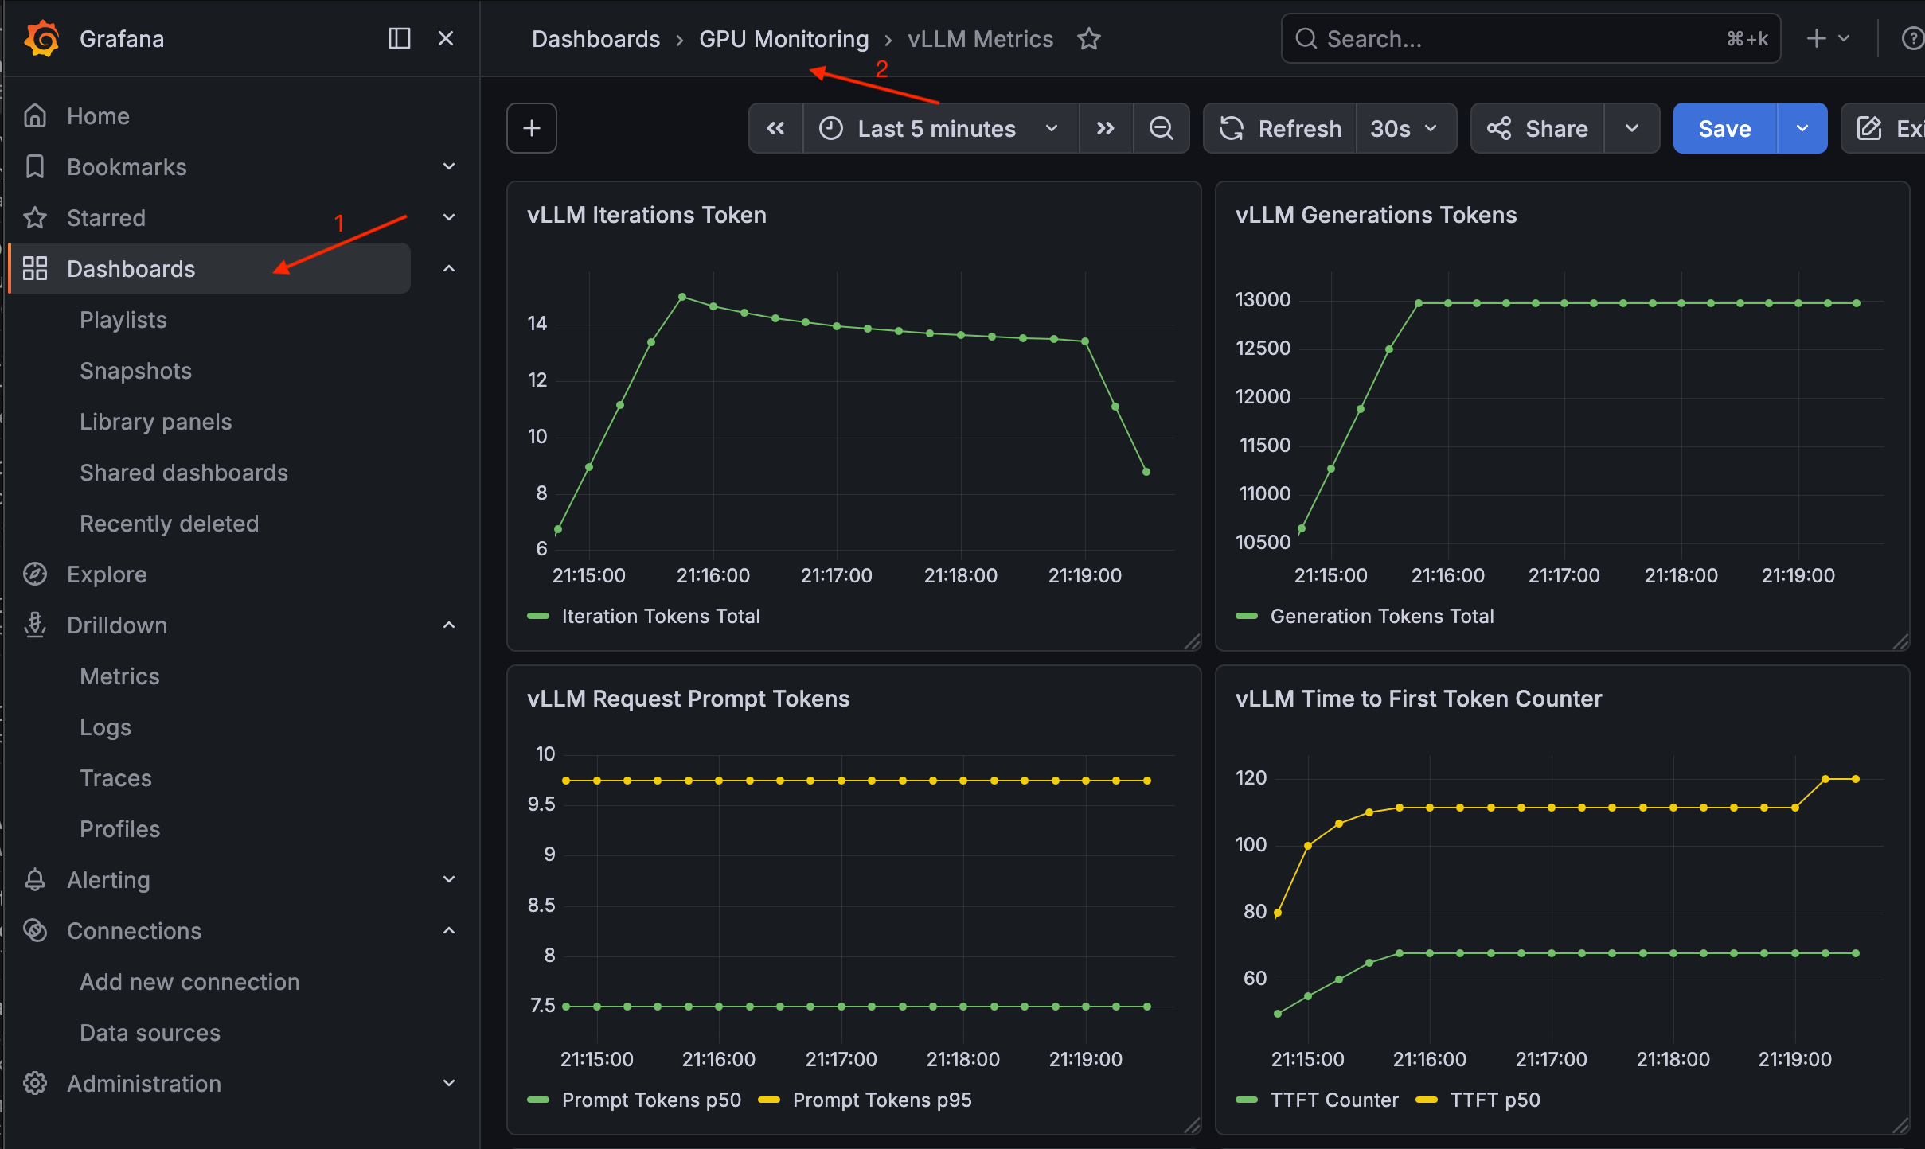Collapse the Dashboards section chevron
This screenshot has width=1925, height=1149.
[x=449, y=268]
